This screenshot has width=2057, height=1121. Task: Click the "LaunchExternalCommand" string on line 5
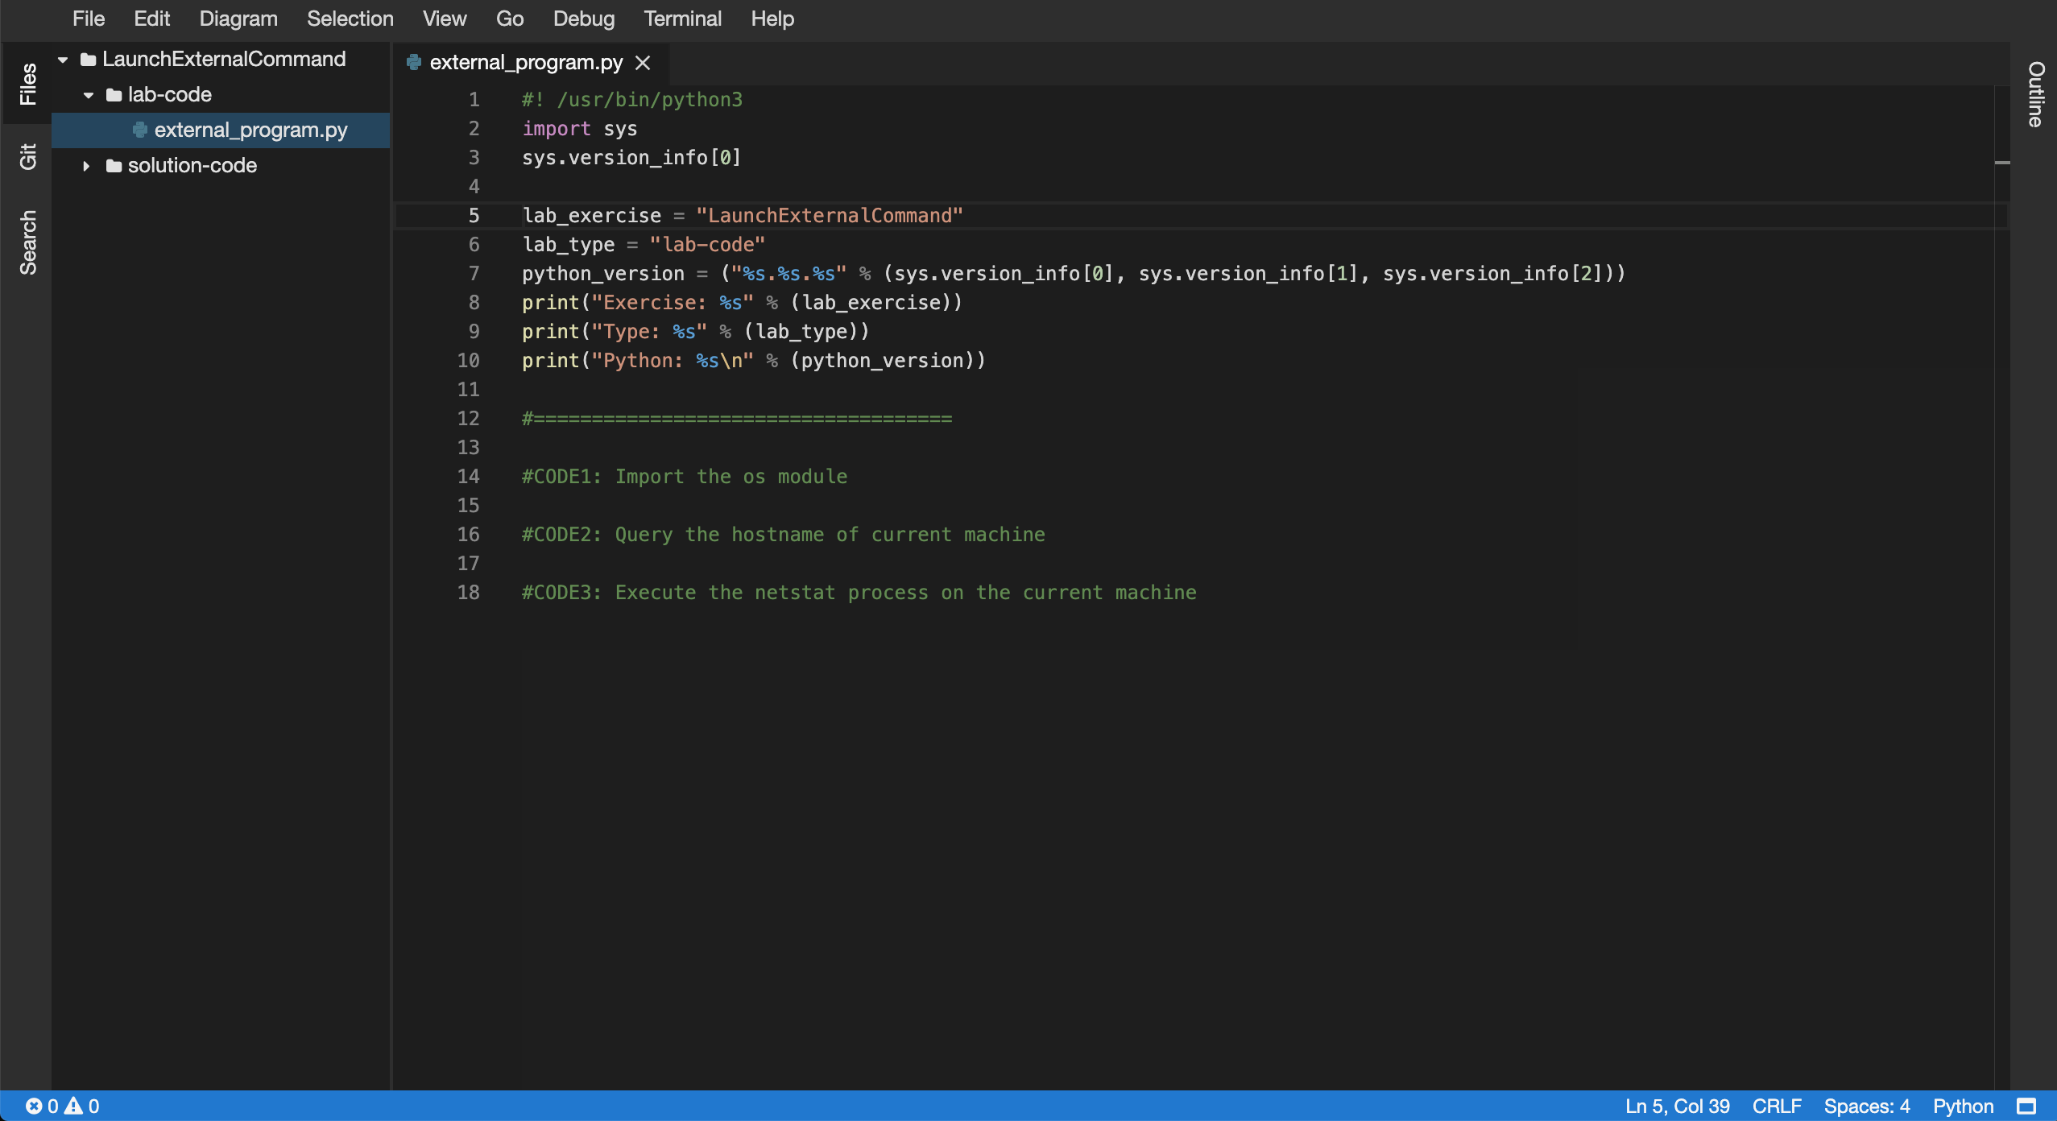[x=829, y=215]
